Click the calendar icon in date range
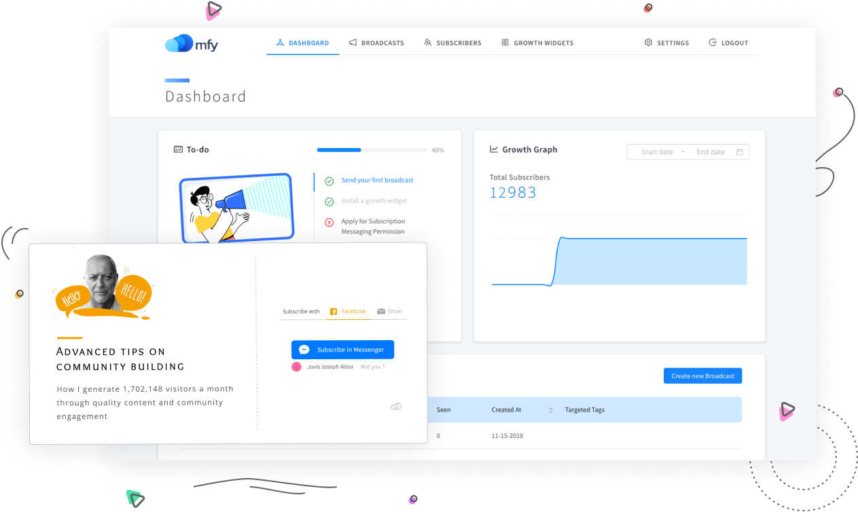Viewport: 858px width, 512px height. pyautogui.click(x=739, y=152)
